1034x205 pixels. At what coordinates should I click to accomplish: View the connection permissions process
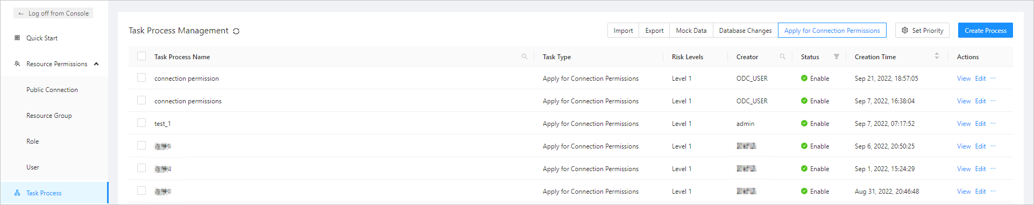click(964, 101)
